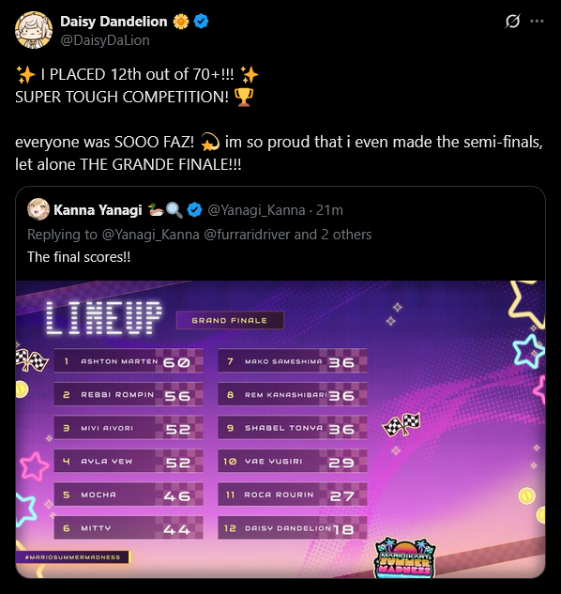Click the magnifying glass emoji by Kanna's name

[x=174, y=210]
